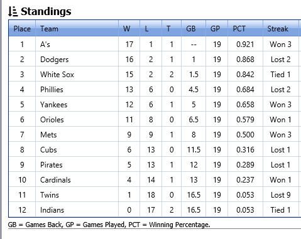Select the A's team row
This screenshot has width=301, height=239.
pos(155,45)
